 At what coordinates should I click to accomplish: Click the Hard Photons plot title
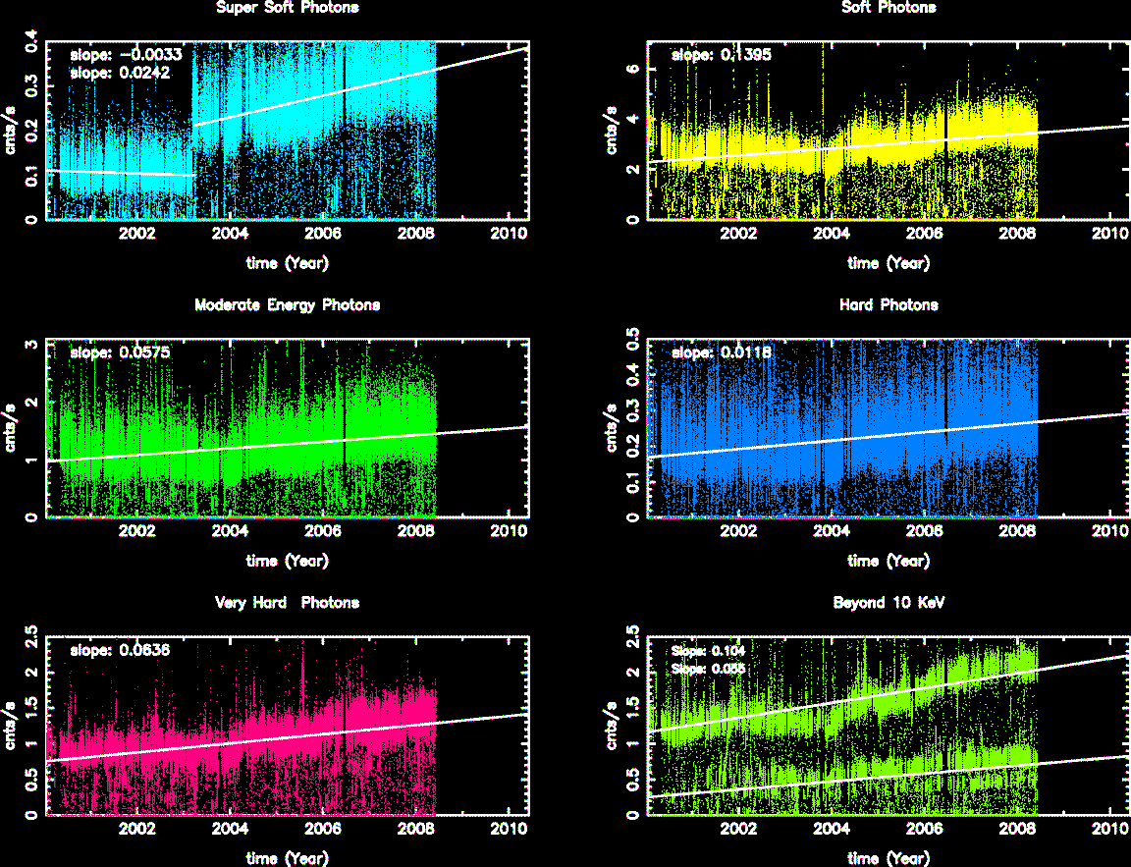889,305
